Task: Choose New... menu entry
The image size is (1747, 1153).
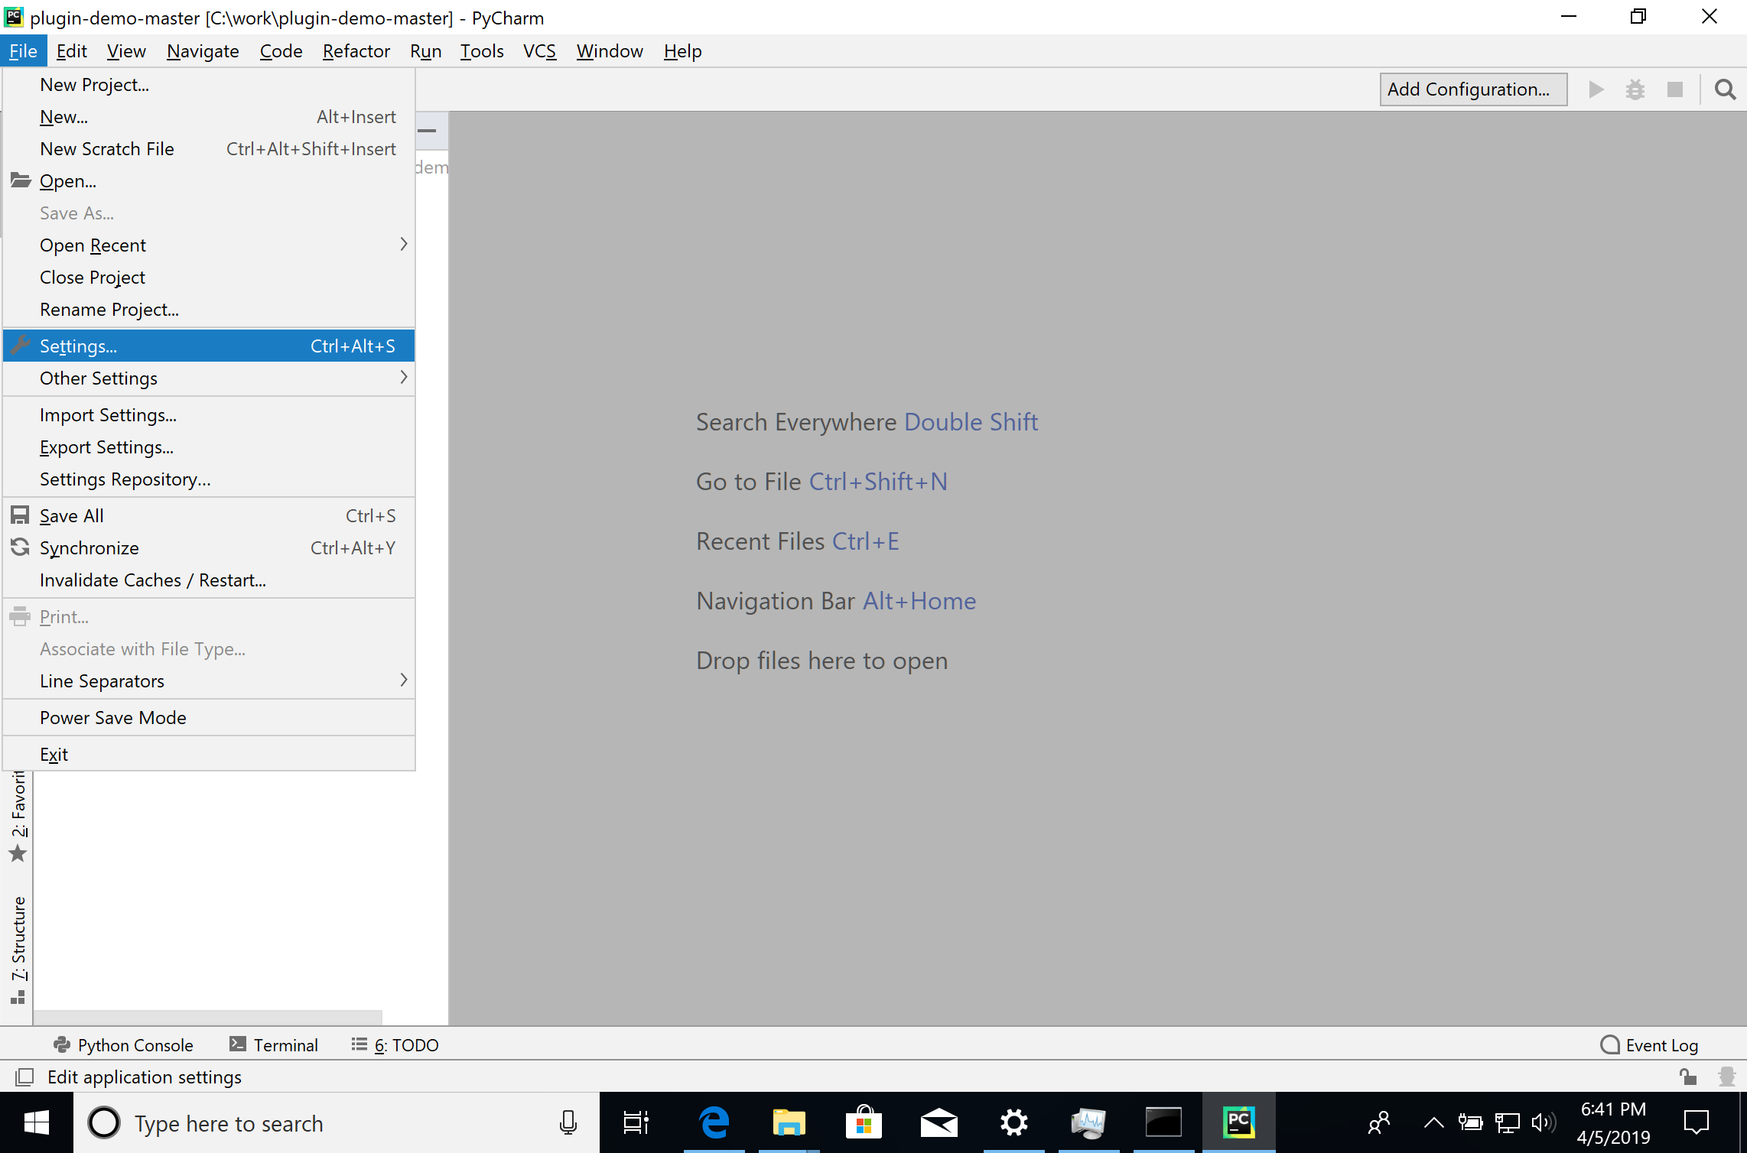Action: point(209,117)
